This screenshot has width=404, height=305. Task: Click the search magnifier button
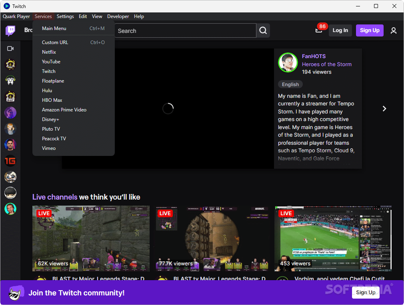(x=263, y=30)
